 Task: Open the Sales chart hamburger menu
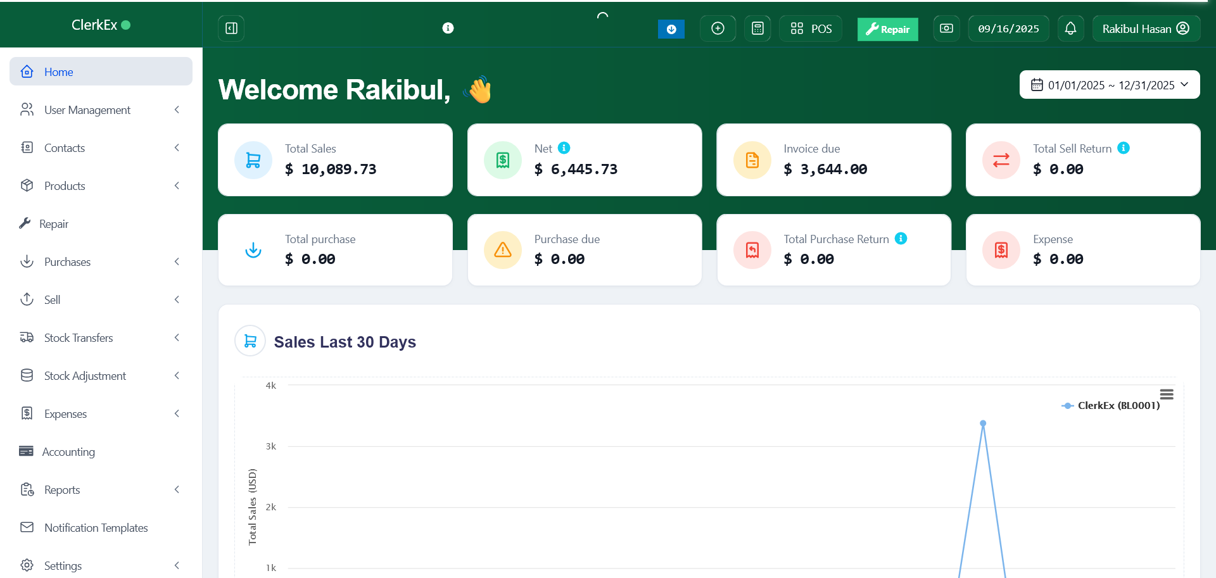[1167, 394]
